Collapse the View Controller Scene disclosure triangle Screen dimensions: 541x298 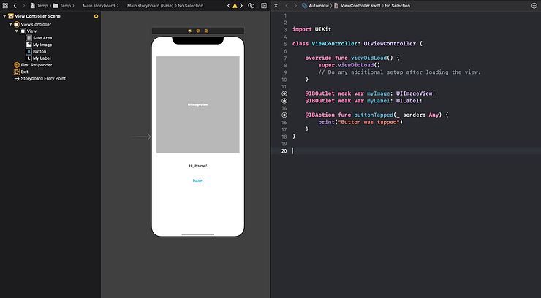4,16
